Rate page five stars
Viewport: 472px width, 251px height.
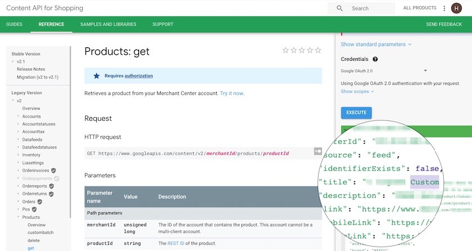[x=318, y=50]
